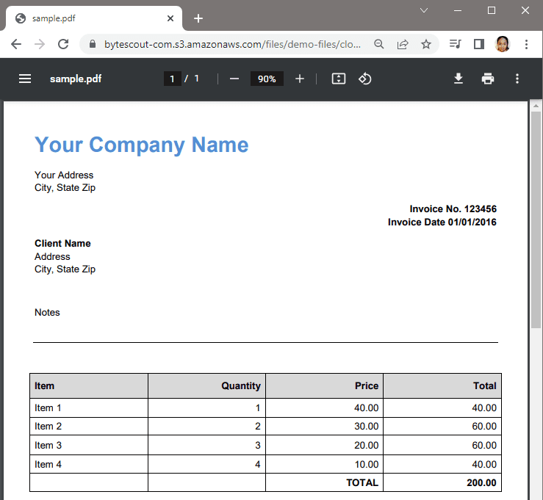The width and height of the screenshot is (543, 500).
Task: Close the sample.pdf tab
Action: click(x=170, y=18)
